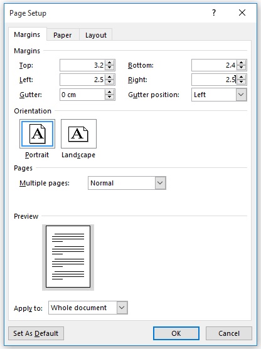This screenshot has width=261, height=349.
Task: Open the Apply to dropdown
Action: pos(122,308)
